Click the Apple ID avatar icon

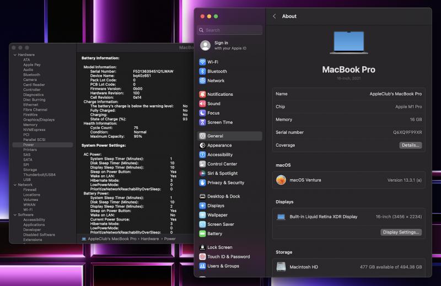click(x=205, y=45)
